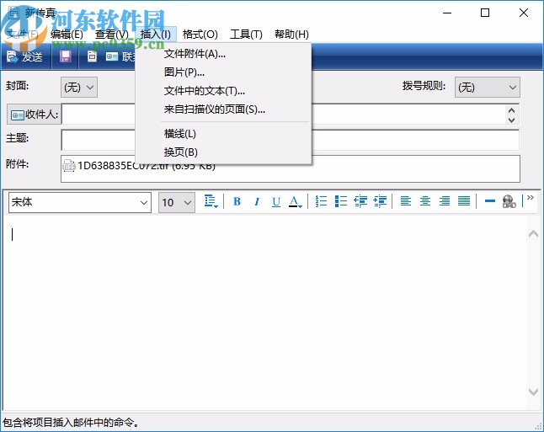Open the font color picker

tap(296, 201)
